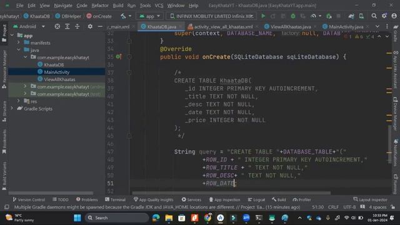Open Microsoft Edge from taskbar
400x225 pixels.
click(x=156, y=218)
